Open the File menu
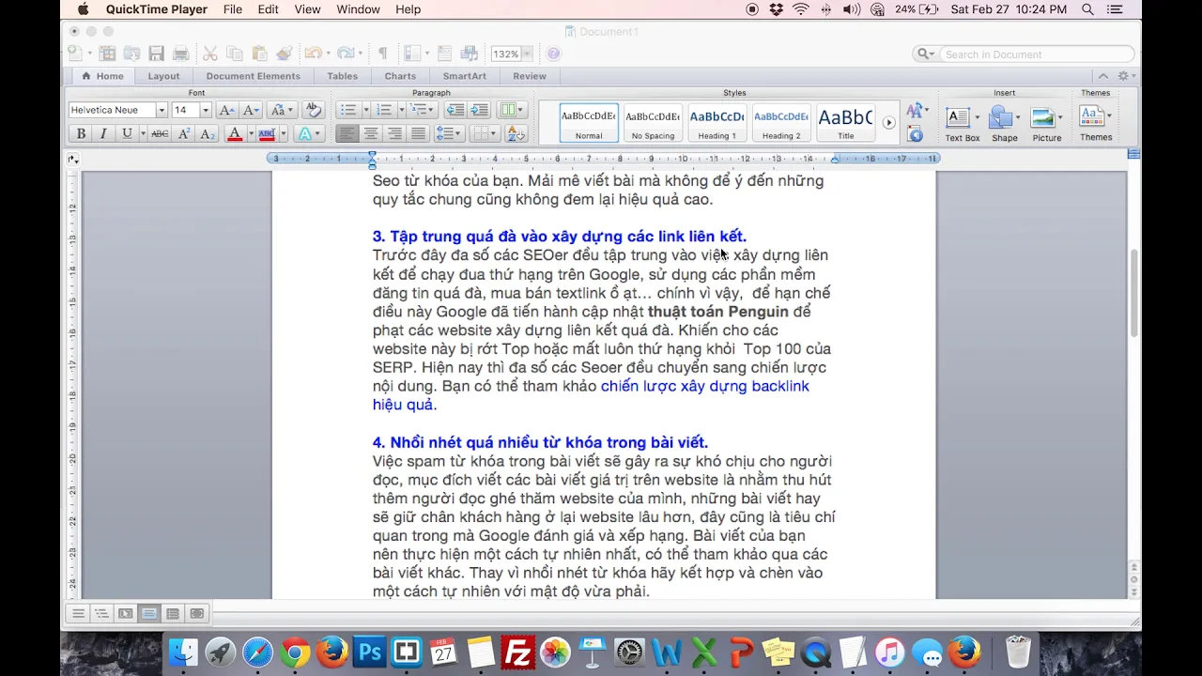The image size is (1202, 676). coord(233,9)
